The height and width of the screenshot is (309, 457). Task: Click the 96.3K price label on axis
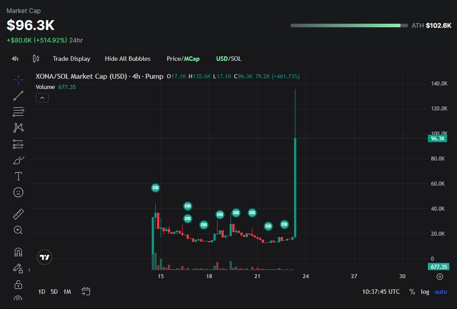[x=437, y=138]
